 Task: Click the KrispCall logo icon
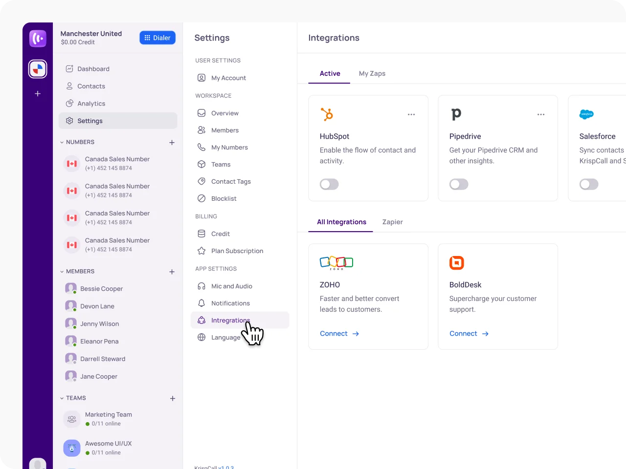(x=38, y=38)
